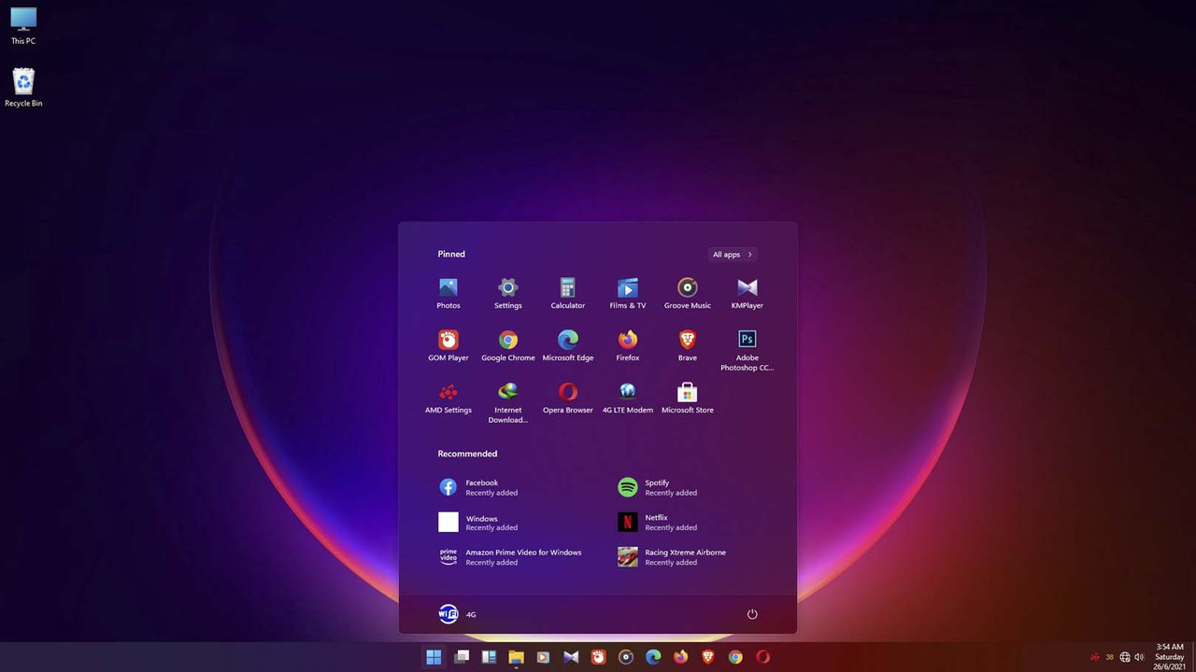Launch GOM Player from the taskbar

(x=598, y=657)
